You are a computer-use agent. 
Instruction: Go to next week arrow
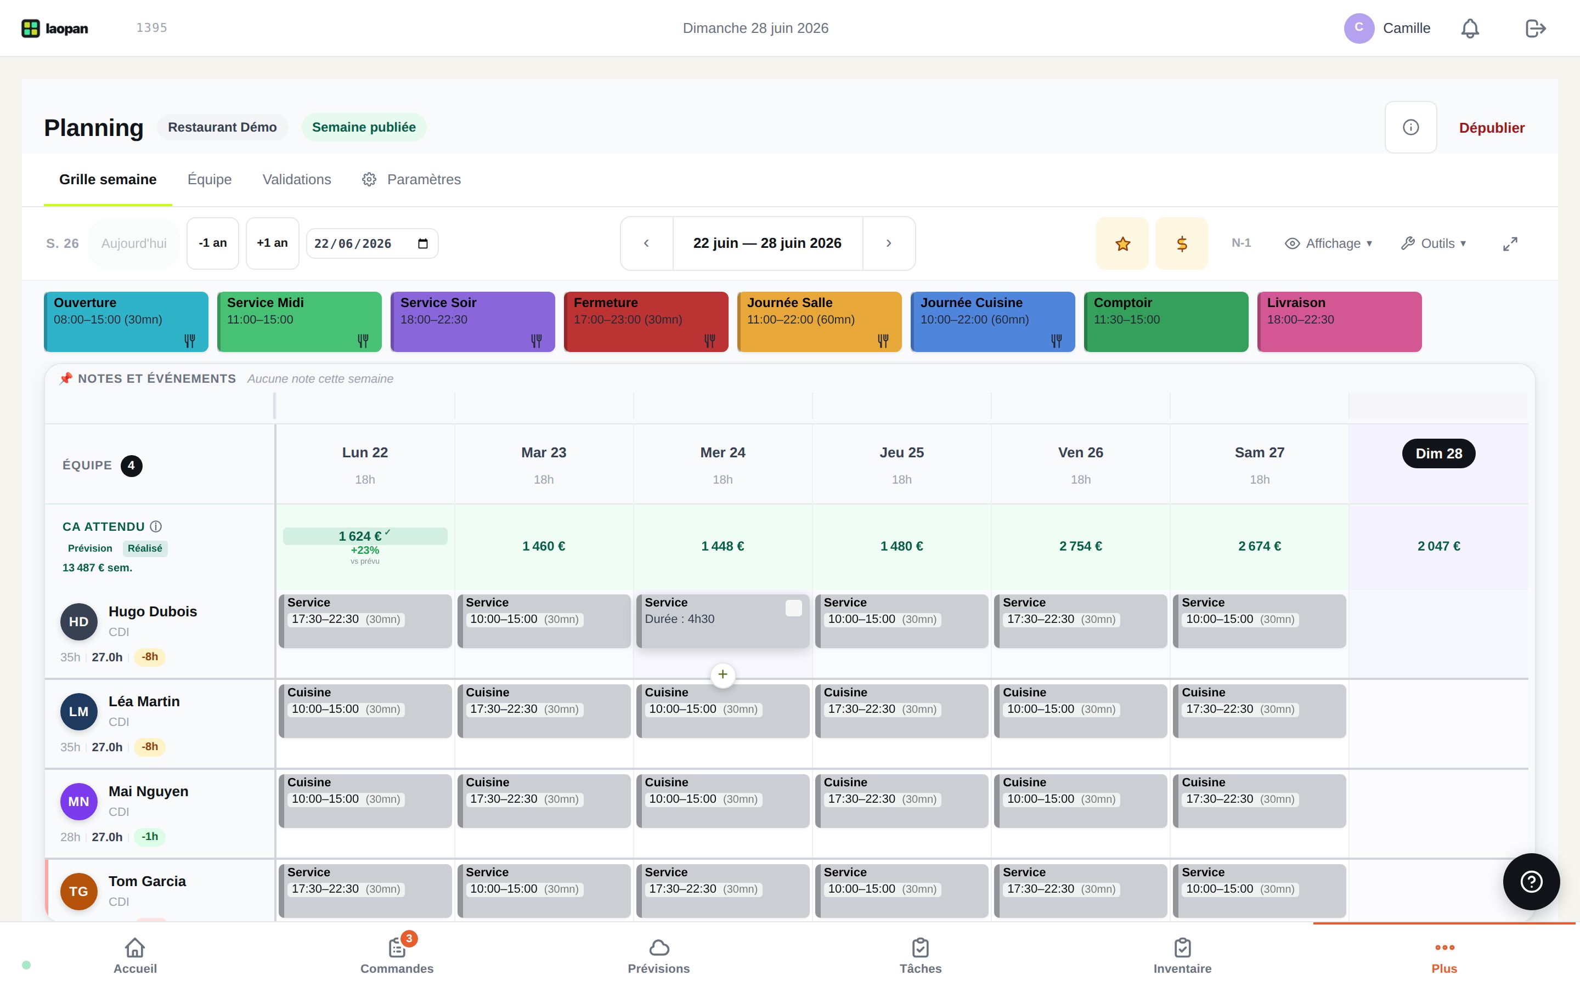(x=889, y=243)
